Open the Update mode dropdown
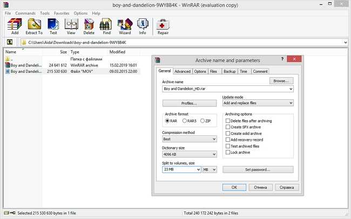This screenshot has width=351, height=219. [291, 103]
